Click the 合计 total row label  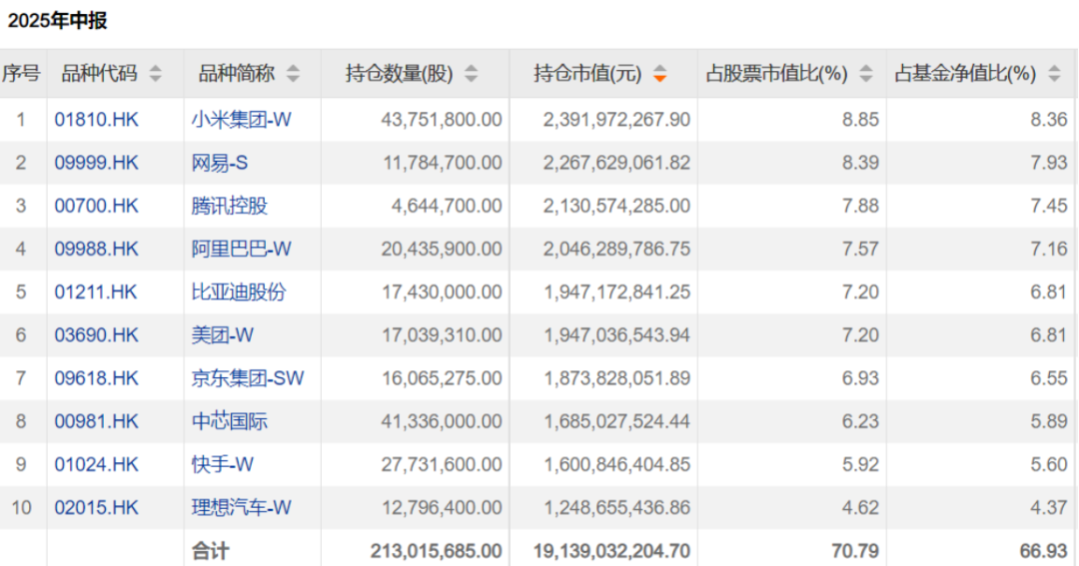pyautogui.click(x=211, y=551)
